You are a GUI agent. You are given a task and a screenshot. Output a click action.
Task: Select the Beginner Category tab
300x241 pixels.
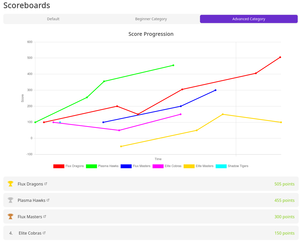(151, 19)
